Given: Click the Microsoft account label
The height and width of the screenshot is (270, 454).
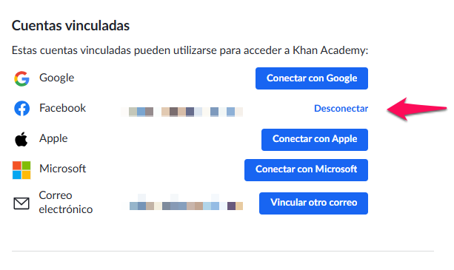Looking at the screenshot, I should click(62, 169).
